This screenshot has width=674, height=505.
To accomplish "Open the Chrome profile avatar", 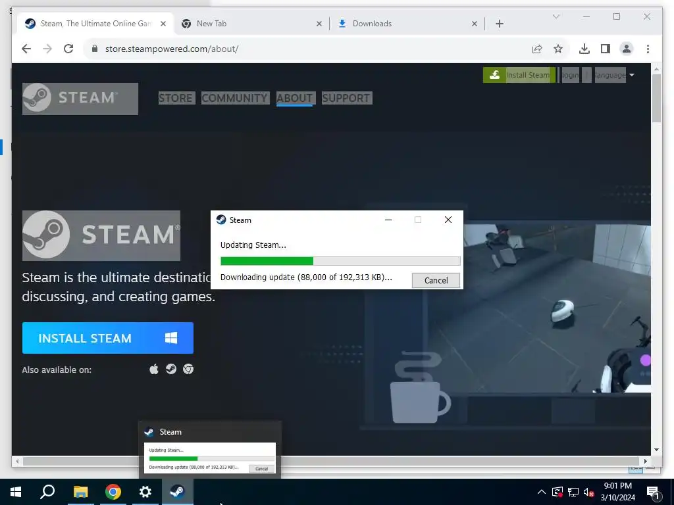I will (627, 49).
